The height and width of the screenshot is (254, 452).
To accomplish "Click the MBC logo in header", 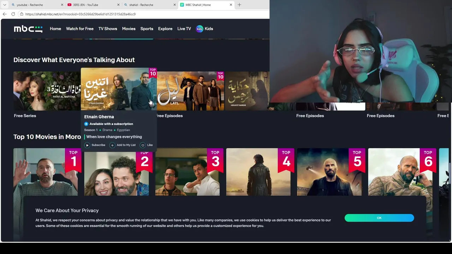I will point(28,29).
